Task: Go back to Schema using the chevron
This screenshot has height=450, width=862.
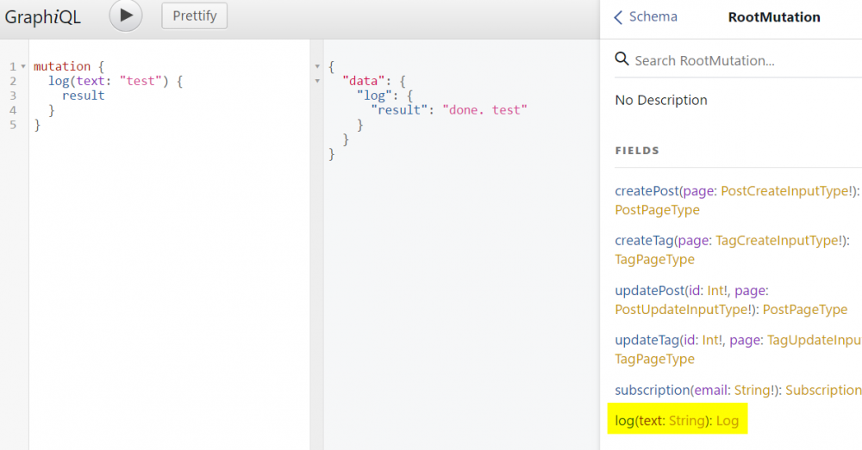Action: [x=618, y=17]
